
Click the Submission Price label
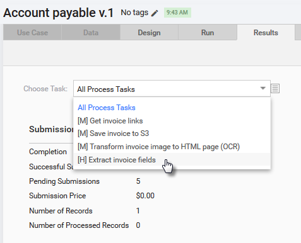coord(57,196)
